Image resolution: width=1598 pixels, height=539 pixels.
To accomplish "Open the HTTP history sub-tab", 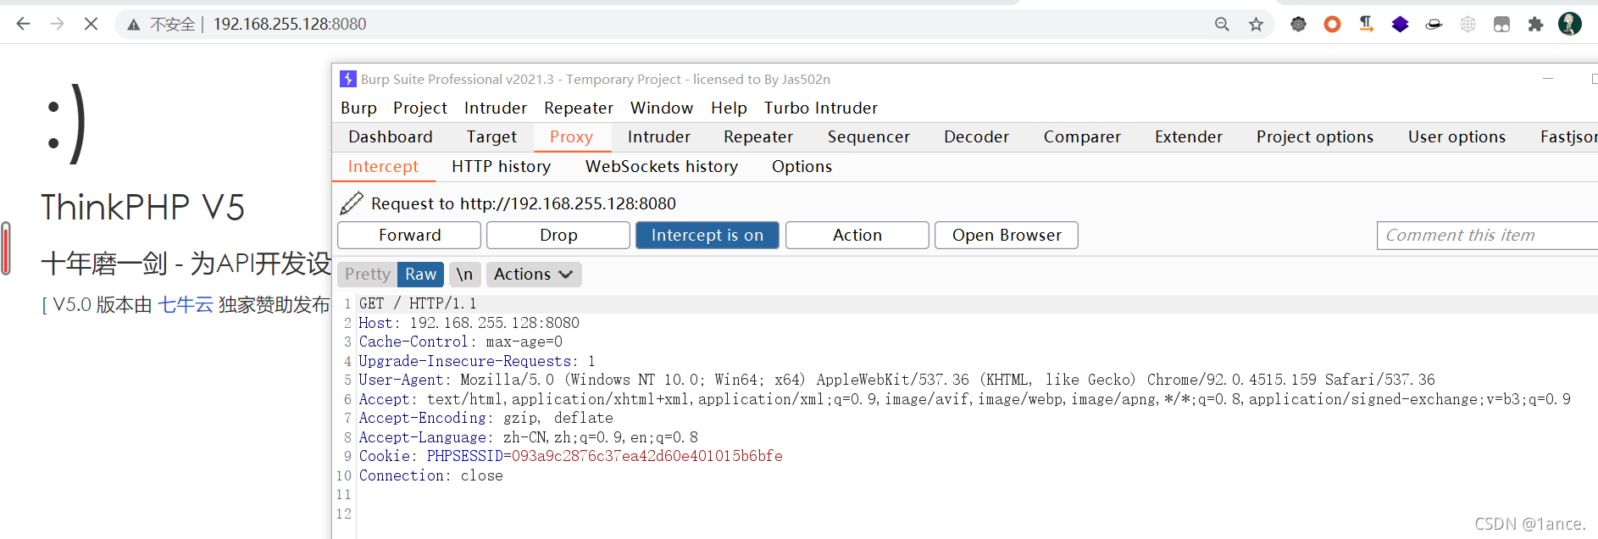I will [501, 166].
